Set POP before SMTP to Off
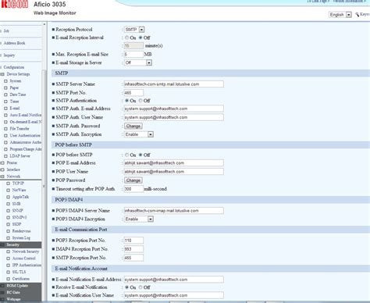Screen dimensions: 370x303 pos(141,155)
